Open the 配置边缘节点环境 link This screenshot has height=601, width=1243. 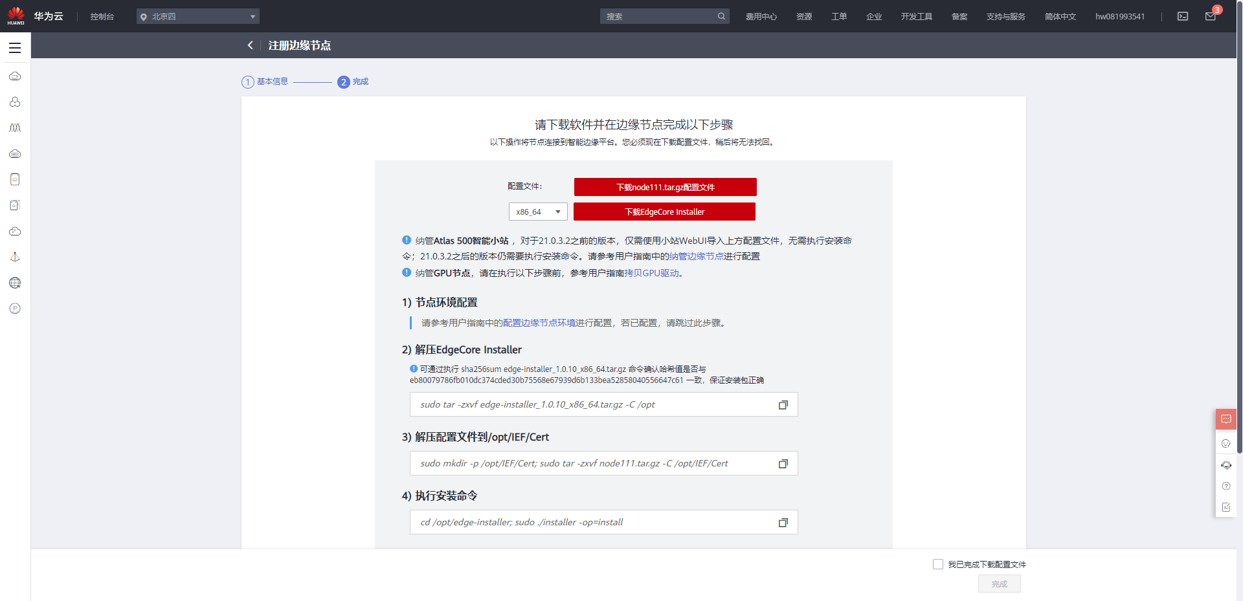pyautogui.click(x=539, y=323)
